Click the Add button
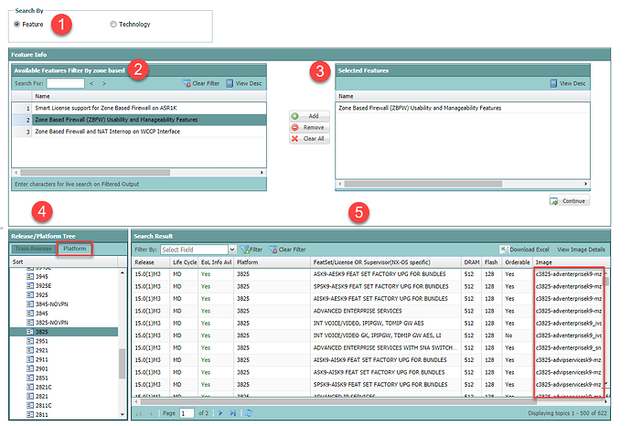 (309, 116)
